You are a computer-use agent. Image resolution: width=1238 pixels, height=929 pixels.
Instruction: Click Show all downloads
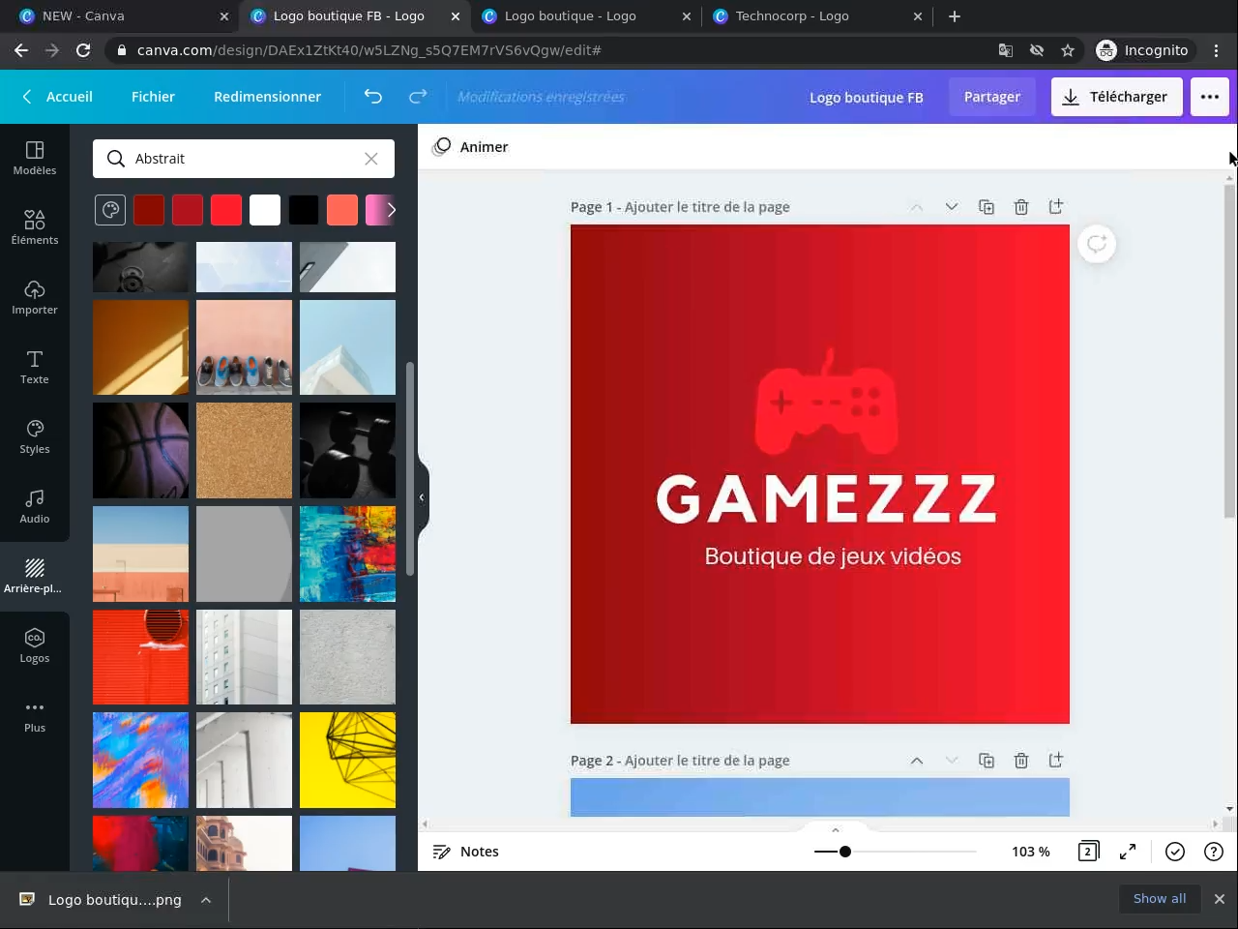[x=1160, y=899]
